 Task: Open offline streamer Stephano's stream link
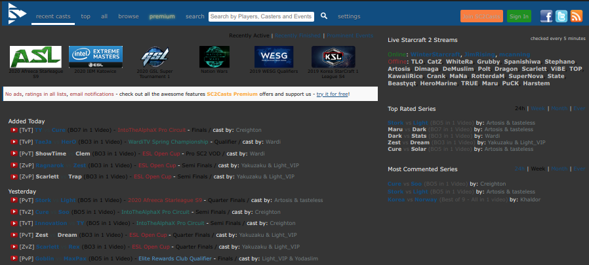tap(559, 62)
